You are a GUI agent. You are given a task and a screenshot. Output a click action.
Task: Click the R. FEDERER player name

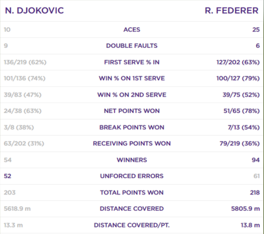point(231,10)
